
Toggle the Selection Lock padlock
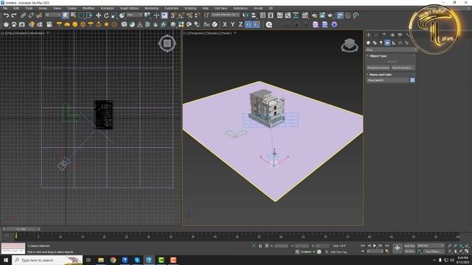coord(260,246)
